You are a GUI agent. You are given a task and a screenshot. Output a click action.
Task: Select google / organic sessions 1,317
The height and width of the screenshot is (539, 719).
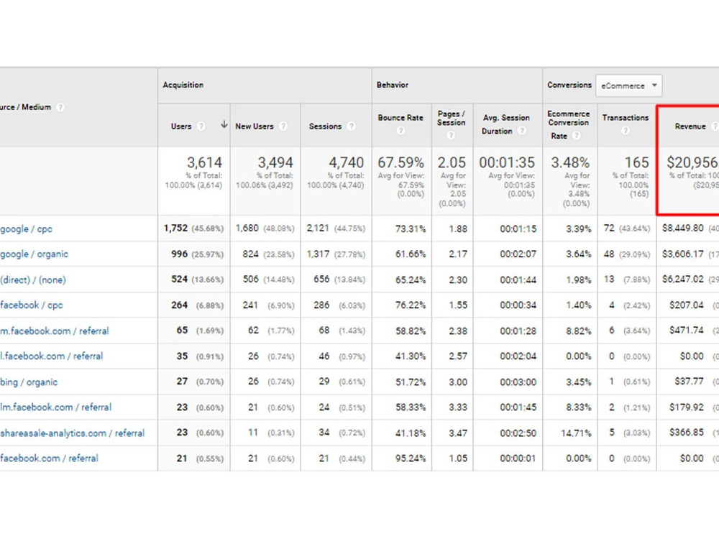318,254
